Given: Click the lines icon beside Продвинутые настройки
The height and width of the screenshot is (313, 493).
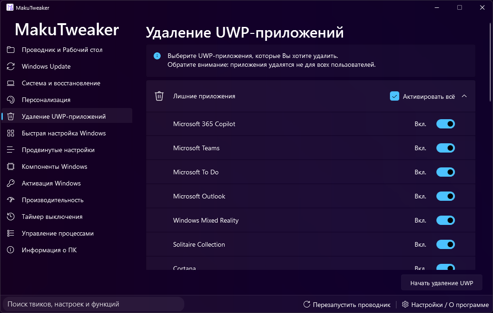Looking at the screenshot, I should (11, 150).
